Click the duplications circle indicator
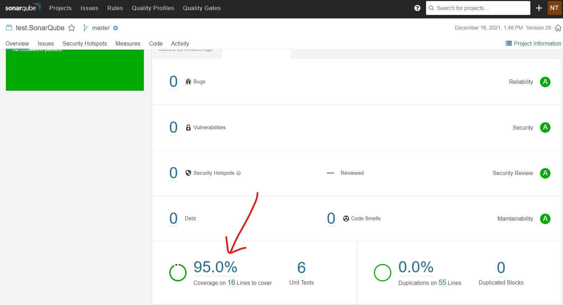The height and width of the screenshot is (305, 563). [382, 273]
